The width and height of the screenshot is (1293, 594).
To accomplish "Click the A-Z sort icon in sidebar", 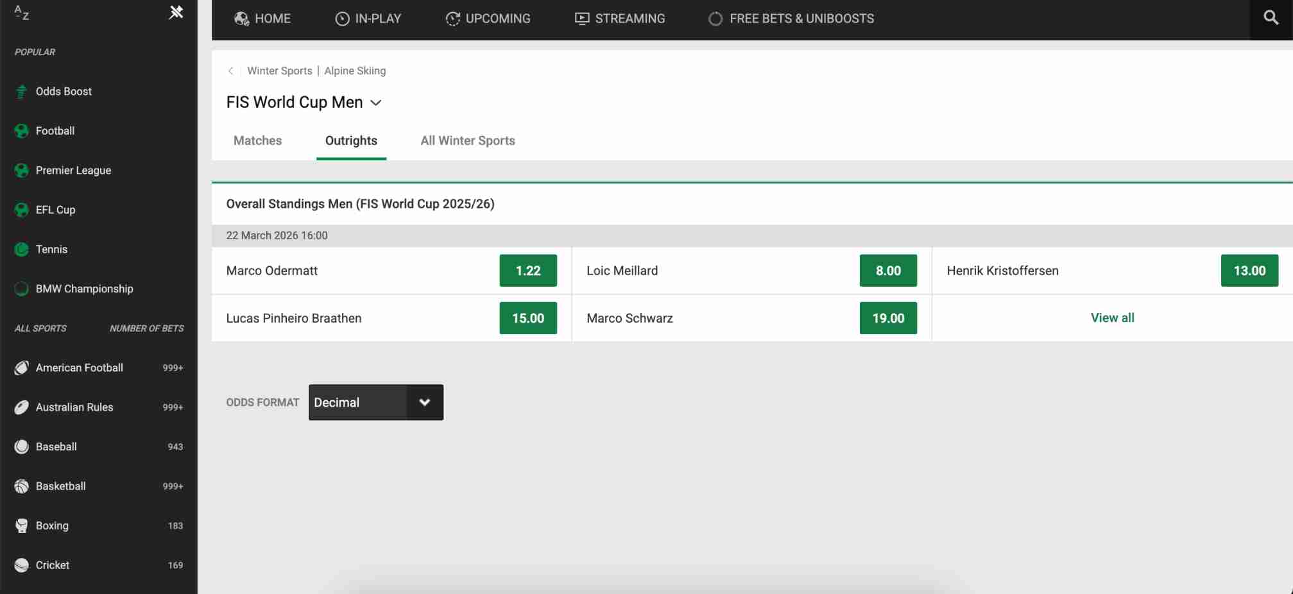I will click(x=22, y=13).
